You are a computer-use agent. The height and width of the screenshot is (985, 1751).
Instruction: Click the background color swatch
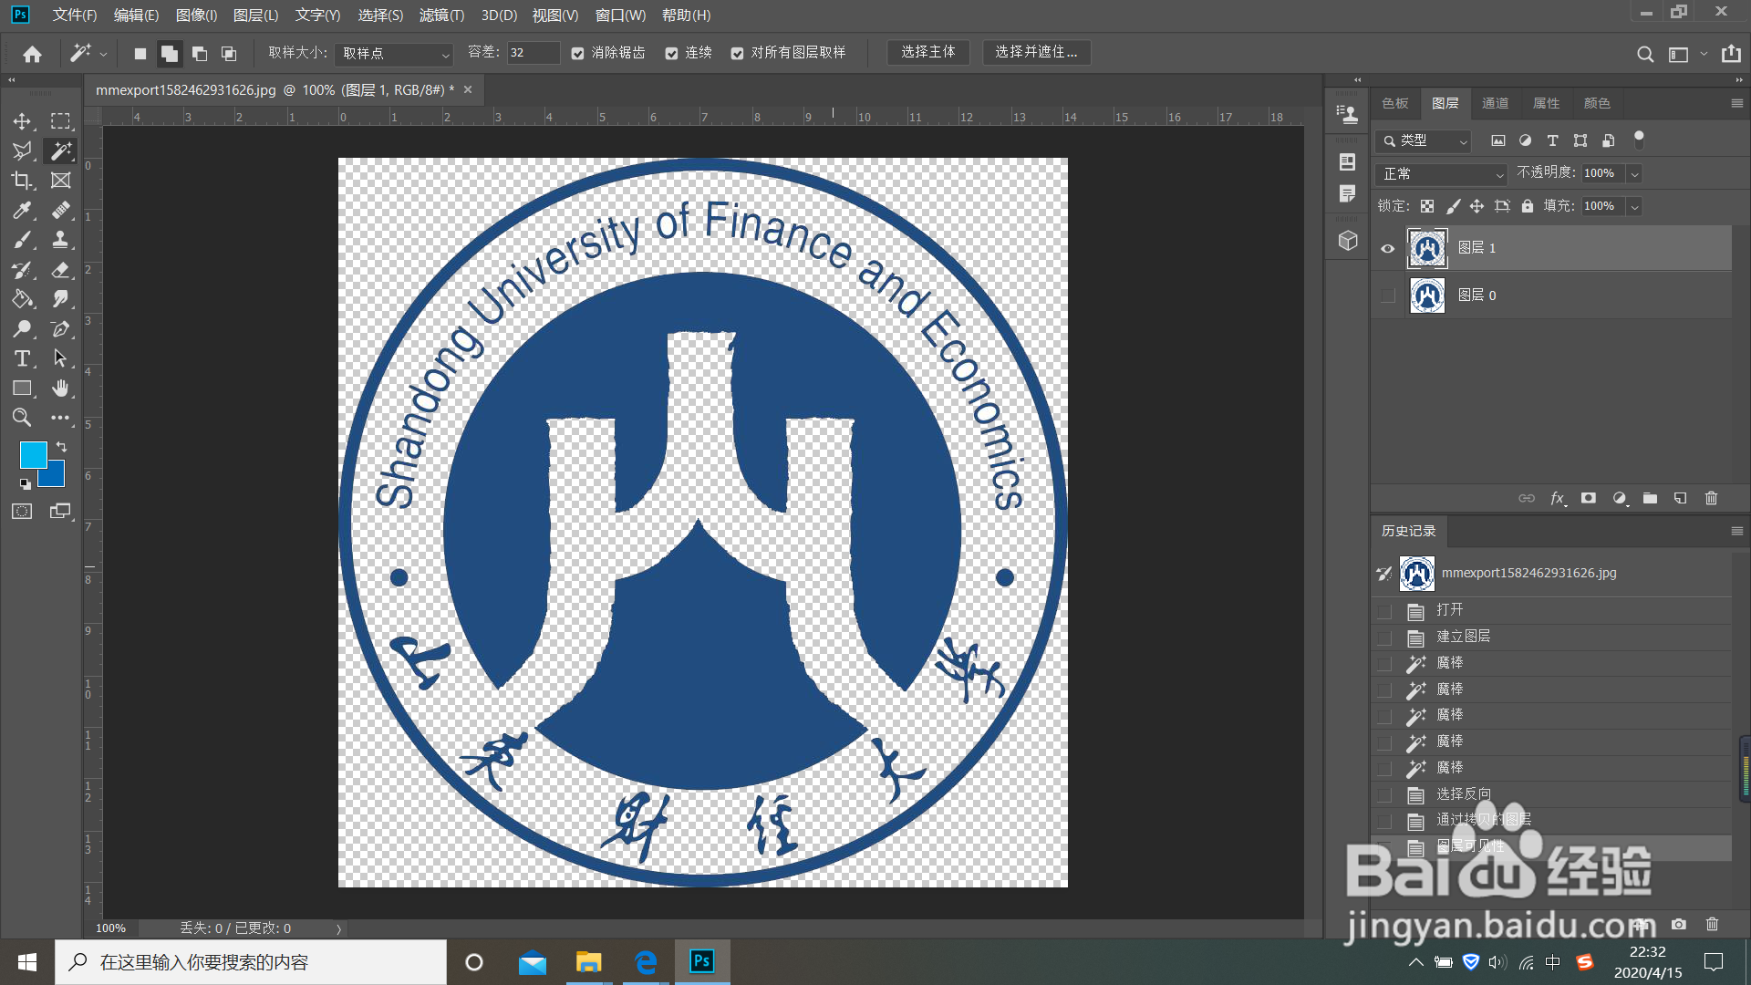click(x=56, y=477)
